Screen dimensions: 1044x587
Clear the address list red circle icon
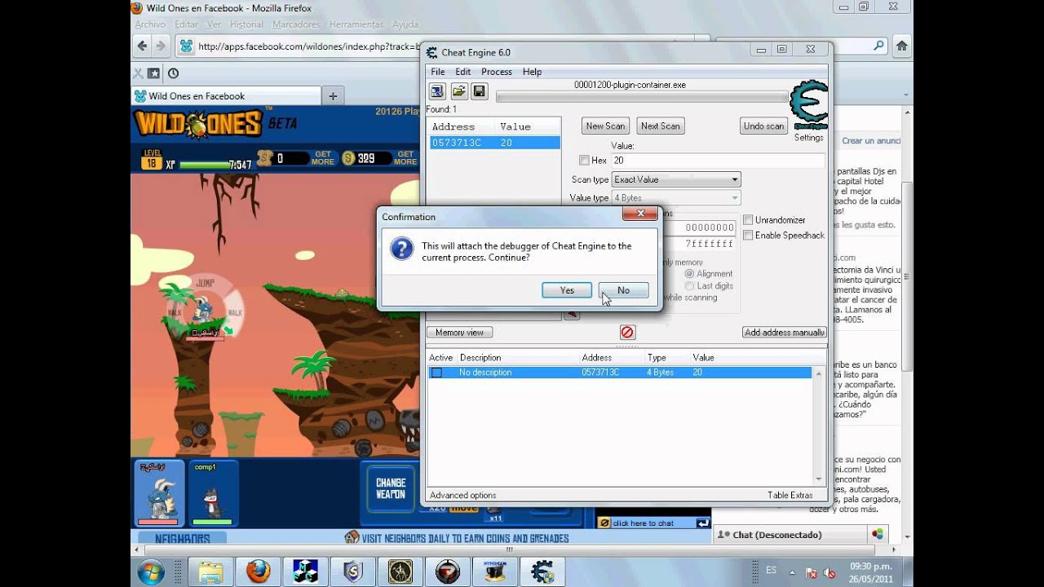coord(627,332)
